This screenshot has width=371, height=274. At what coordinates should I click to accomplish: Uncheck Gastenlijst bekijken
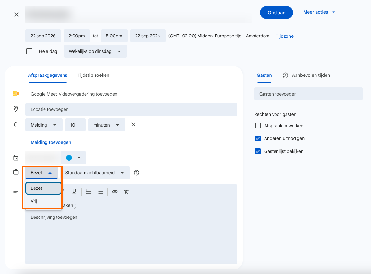(258, 151)
